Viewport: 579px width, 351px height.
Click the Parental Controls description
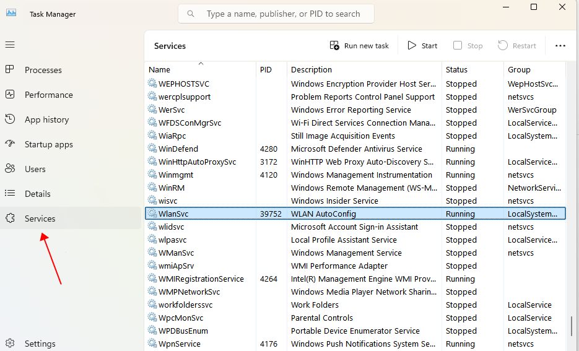(322, 318)
